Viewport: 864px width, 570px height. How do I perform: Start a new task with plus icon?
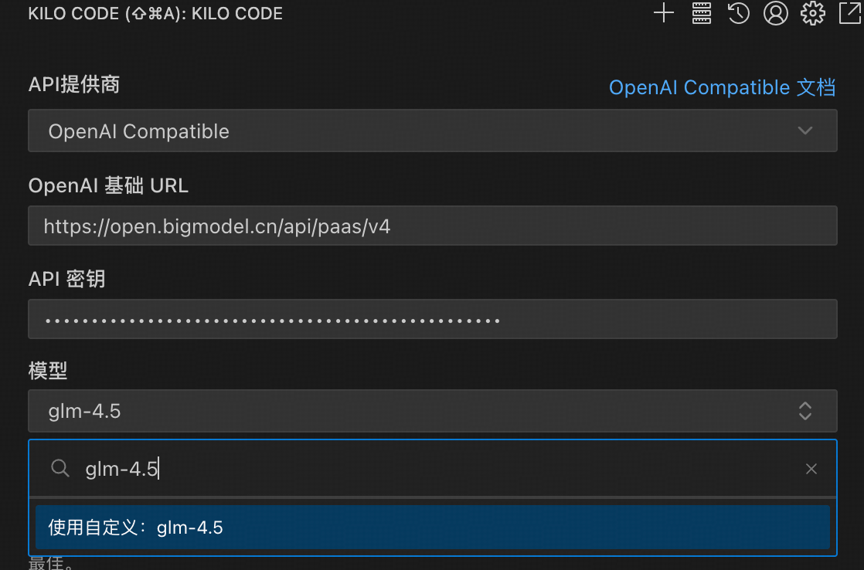[x=663, y=12]
